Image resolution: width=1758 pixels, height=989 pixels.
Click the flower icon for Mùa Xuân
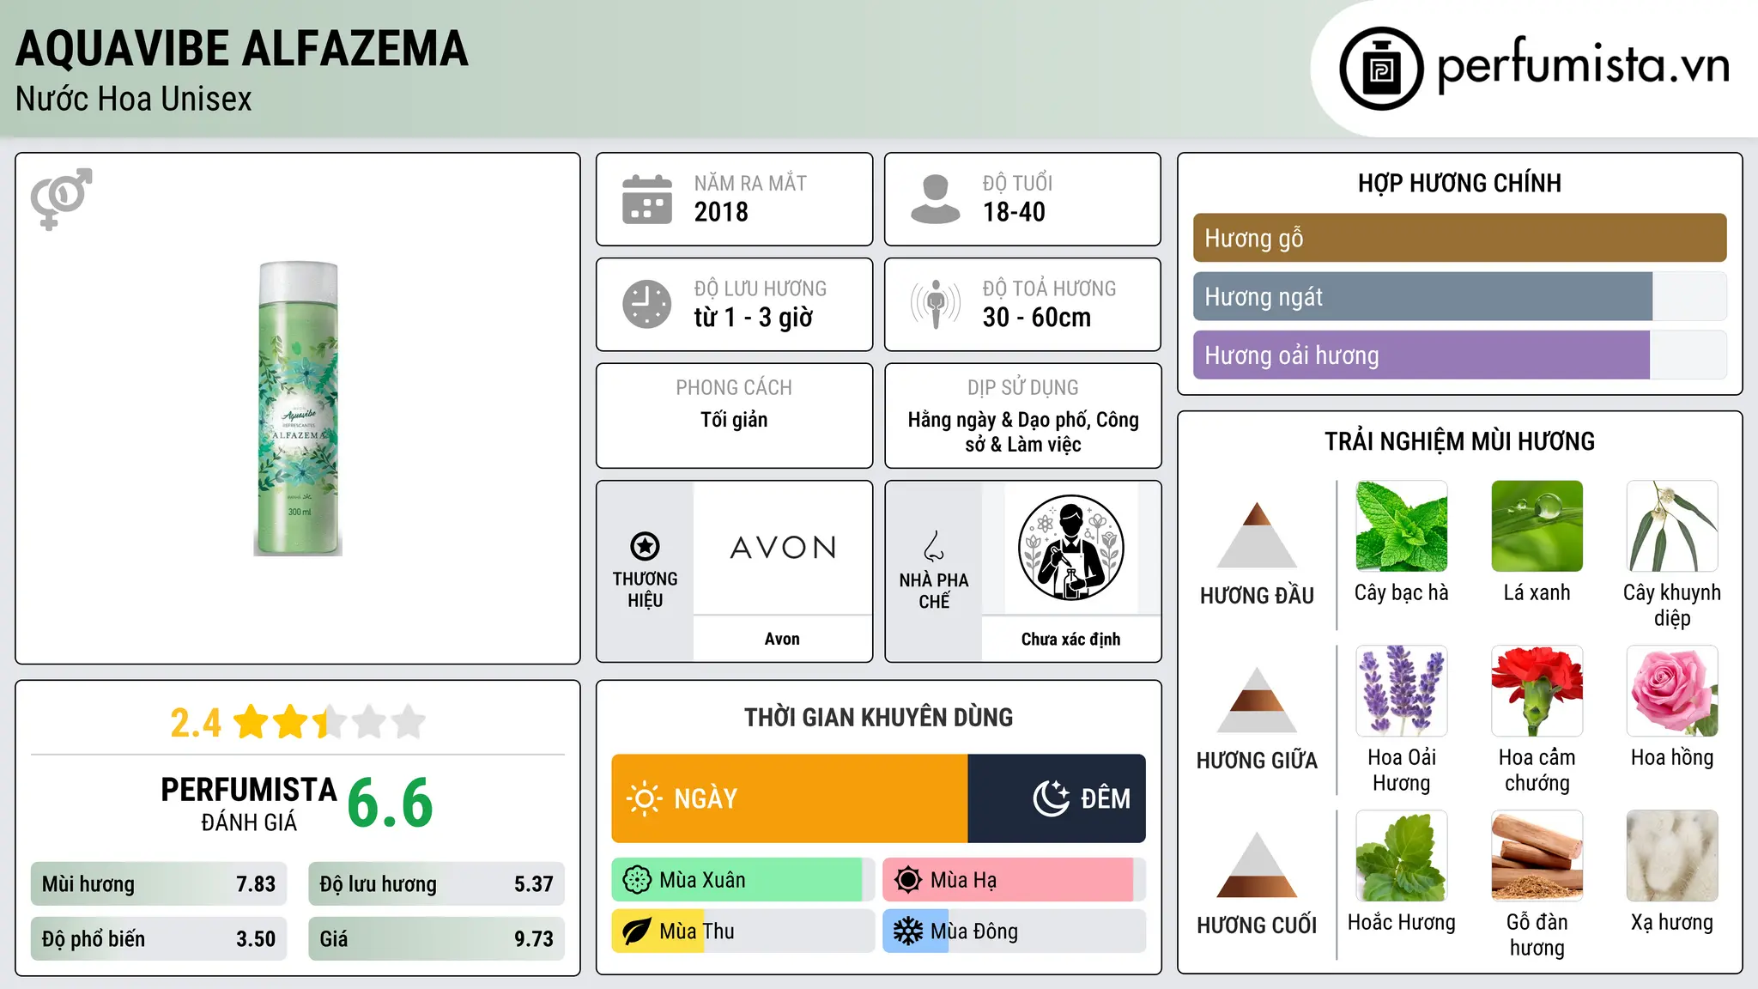tap(637, 880)
